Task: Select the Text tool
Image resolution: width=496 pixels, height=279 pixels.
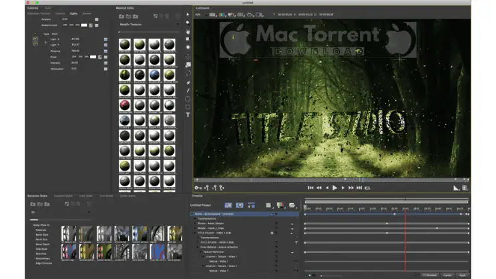Action: point(188,115)
